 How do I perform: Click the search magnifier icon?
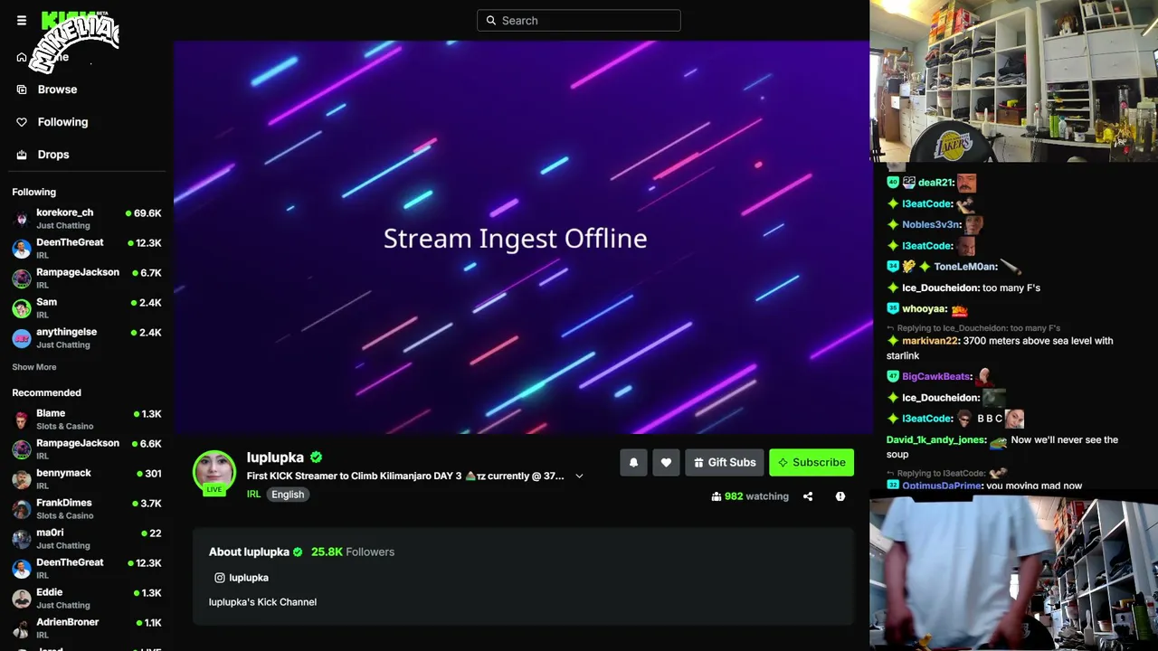(491, 21)
